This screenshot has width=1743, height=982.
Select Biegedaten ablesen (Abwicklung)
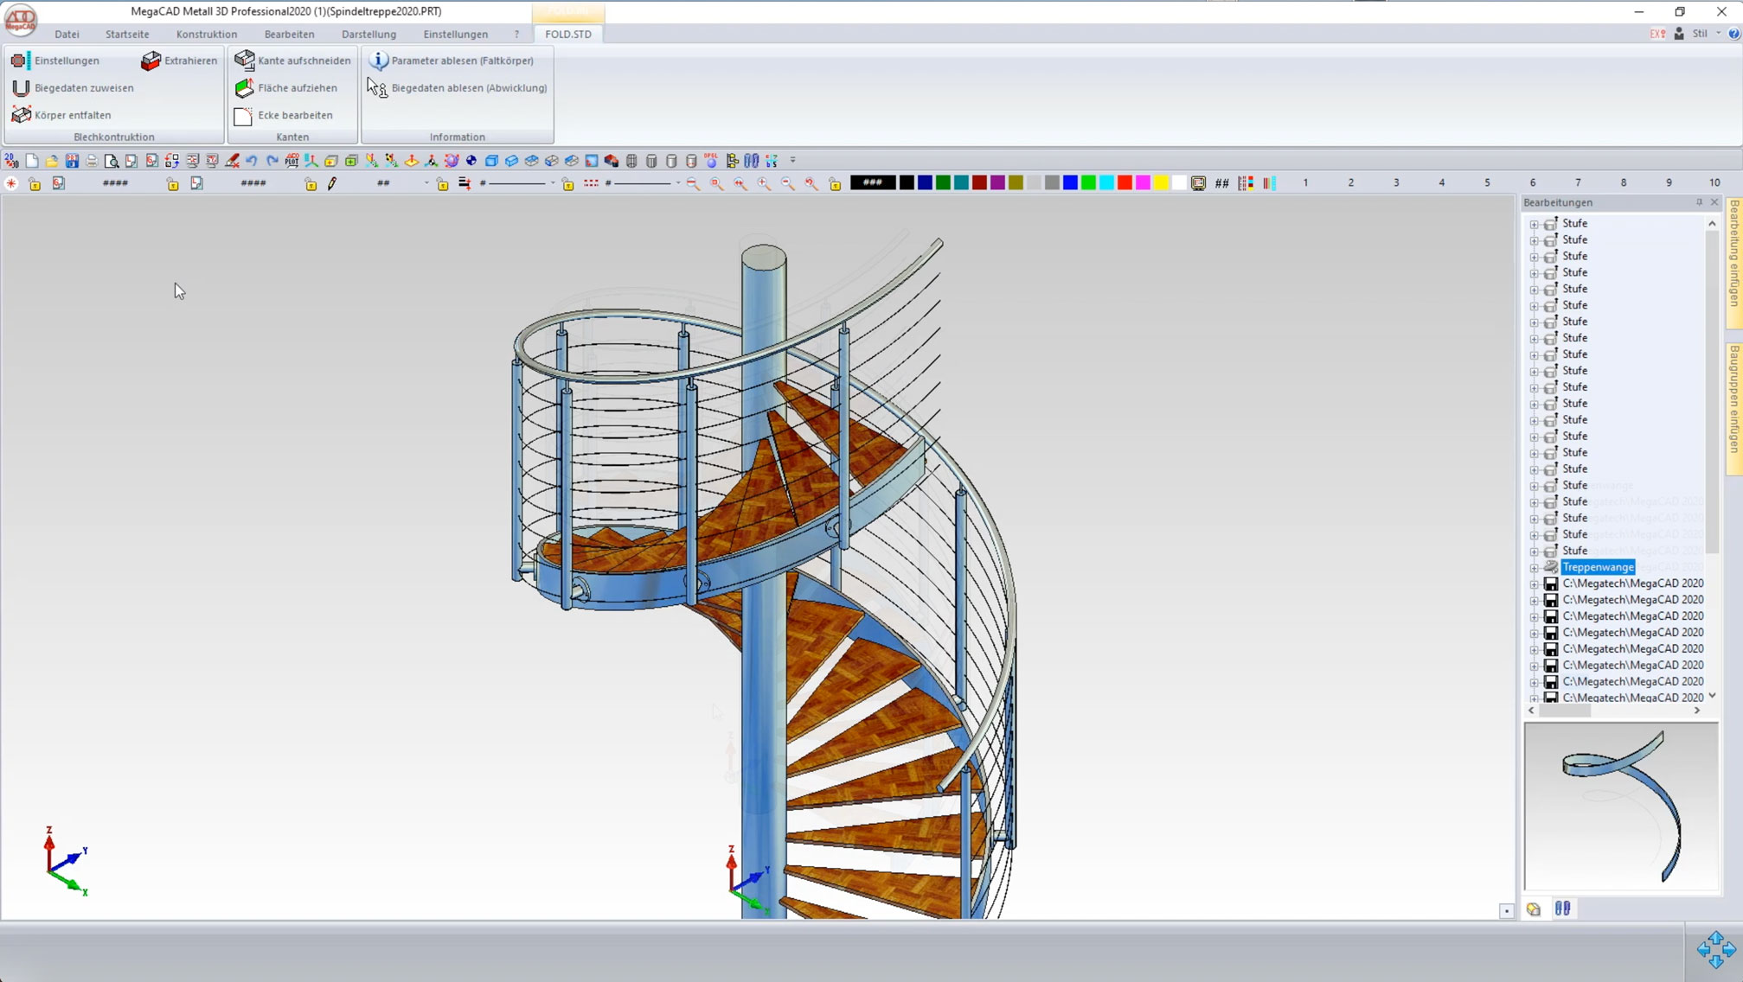468,87
